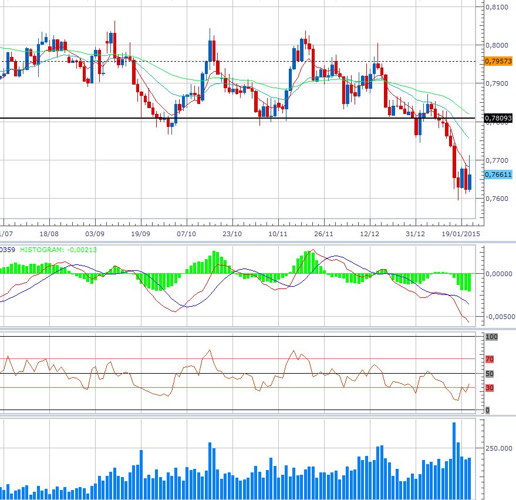Screen dimensions: 516x500
Task: Click the blue 0,76611 current price tag
Action: coord(498,175)
